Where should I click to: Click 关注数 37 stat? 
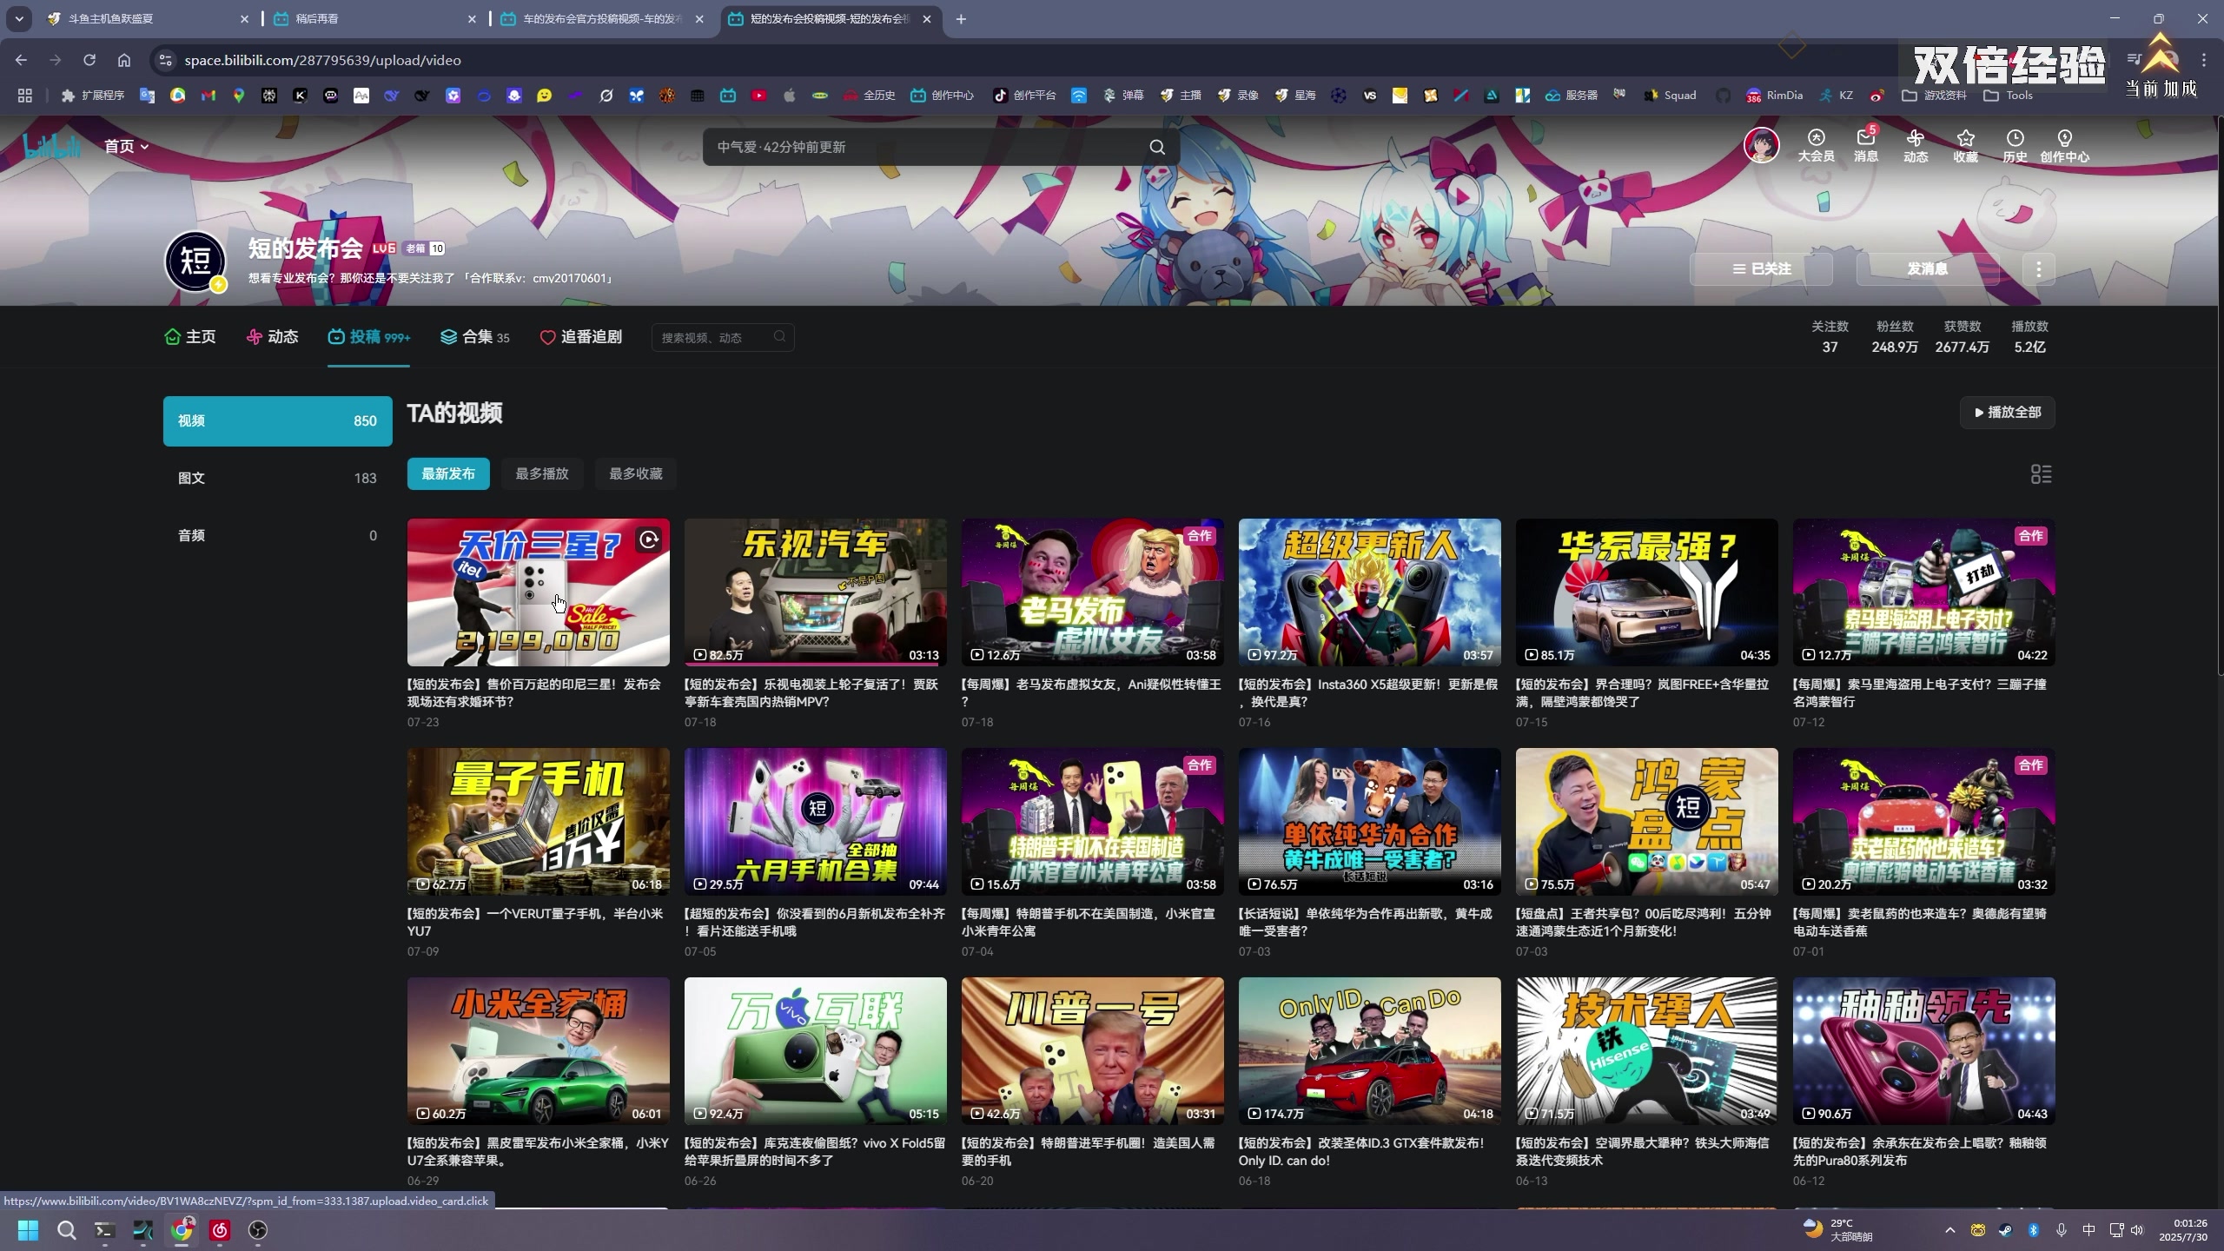[1830, 337]
